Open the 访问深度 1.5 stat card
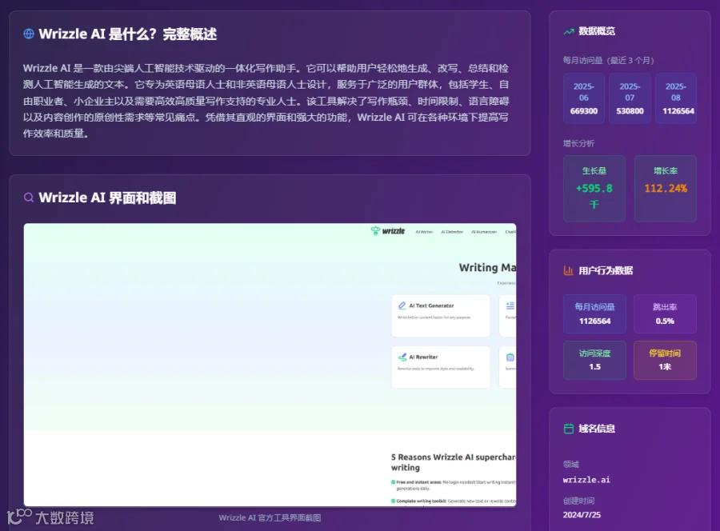 [x=594, y=361]
